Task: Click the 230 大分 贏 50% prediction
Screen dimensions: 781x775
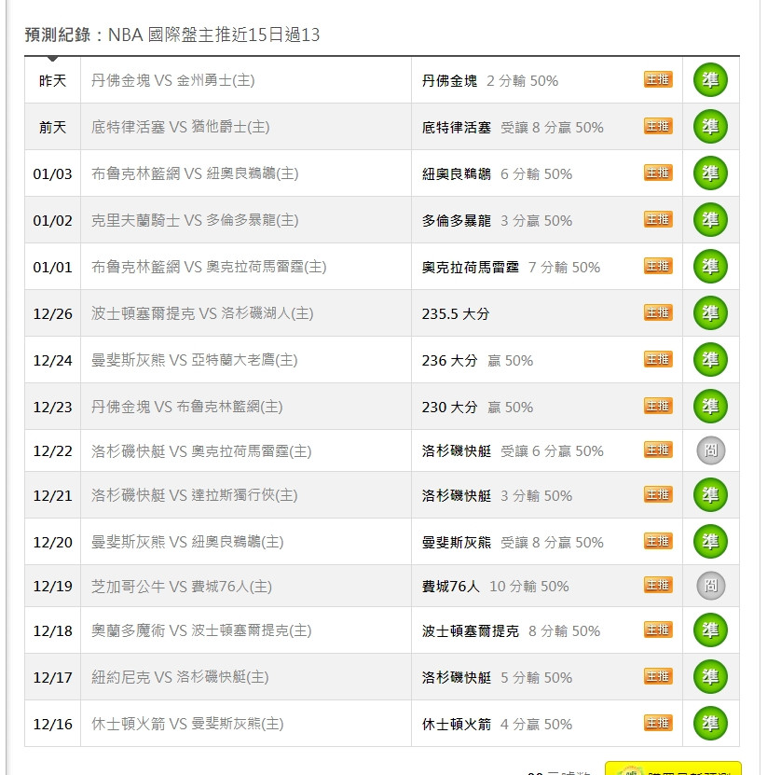Action: [478, 408]
